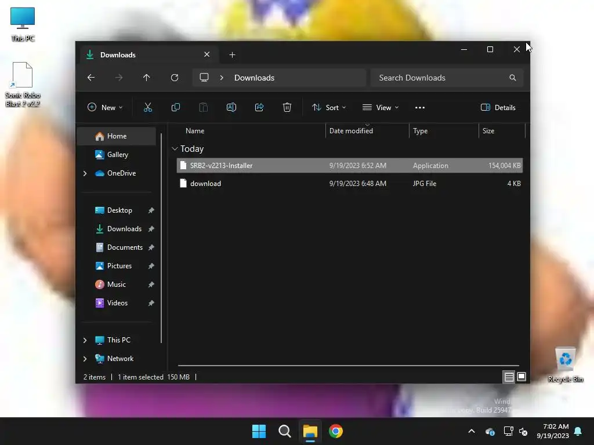Open the clock and date flyout

tap(553, 431)
